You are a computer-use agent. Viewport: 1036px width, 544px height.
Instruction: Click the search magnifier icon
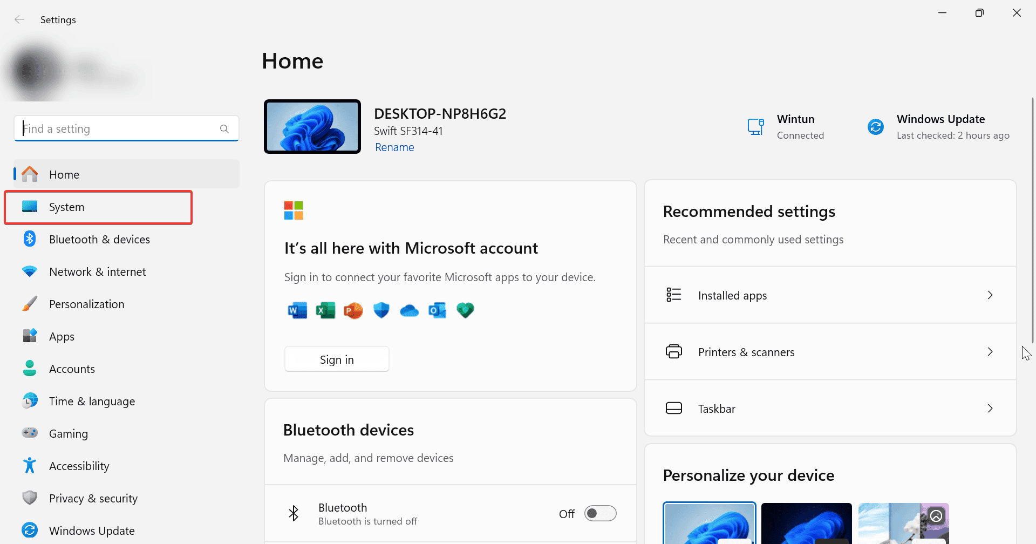click(224, 129)
